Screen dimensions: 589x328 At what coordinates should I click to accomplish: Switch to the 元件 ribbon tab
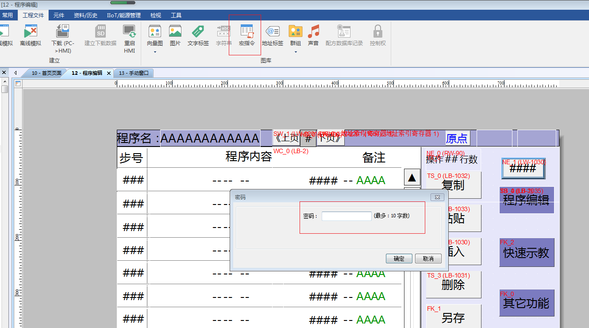click(59, 15)
